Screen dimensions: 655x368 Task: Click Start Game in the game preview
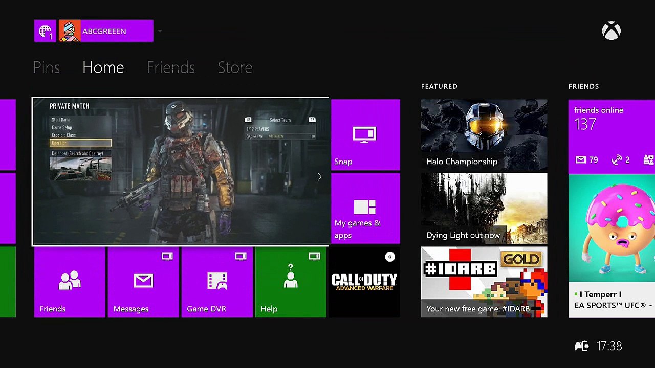click(x=61, y=120)
